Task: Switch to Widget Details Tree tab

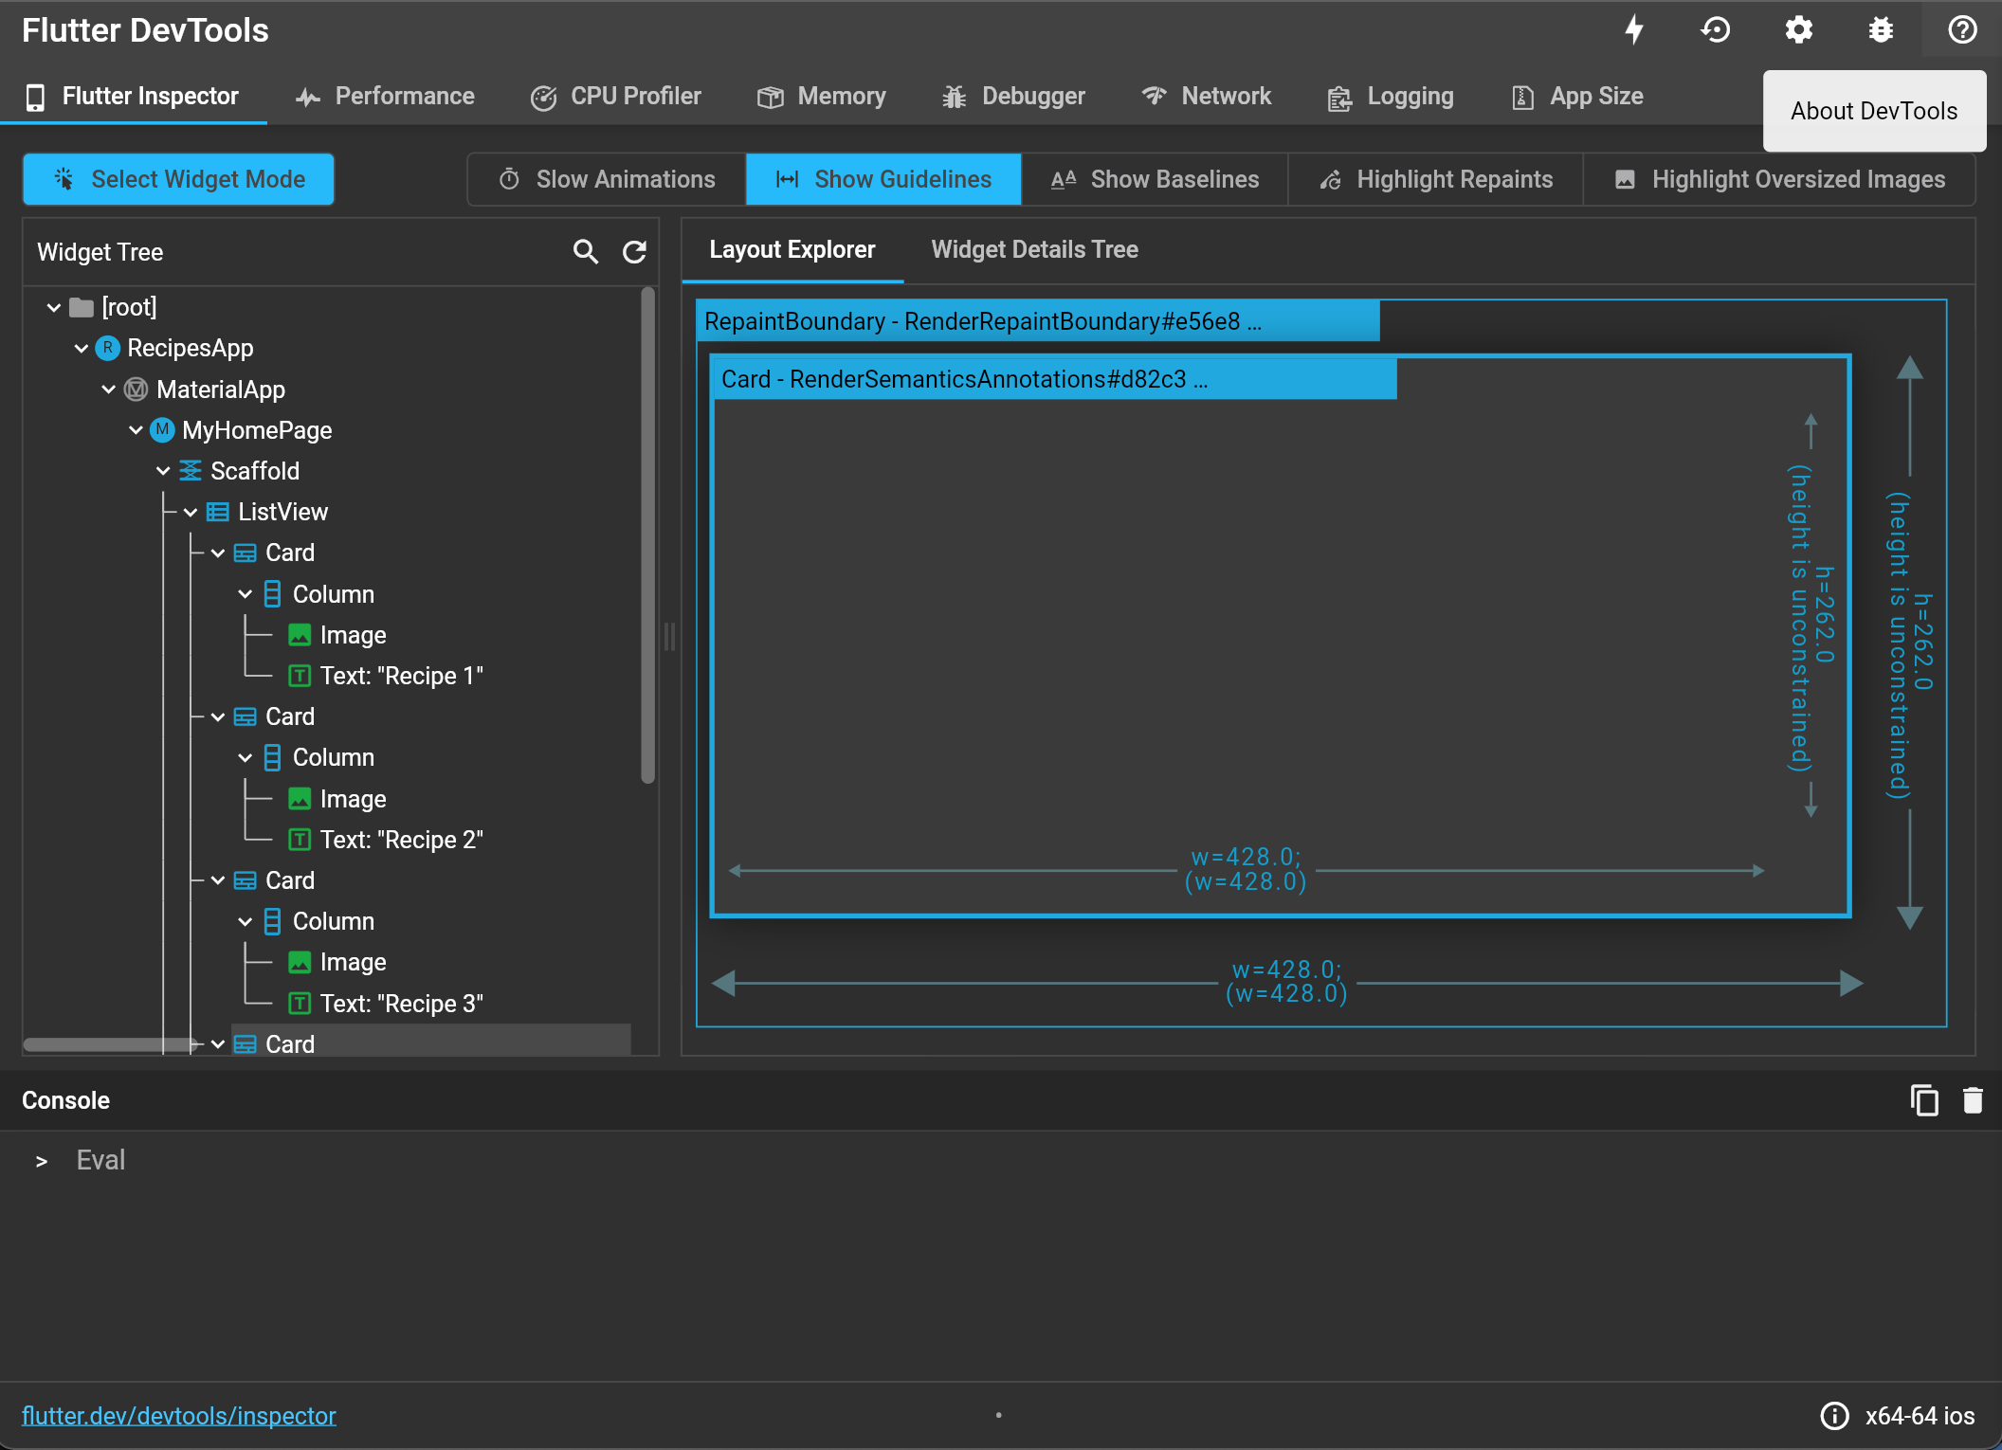Action: click(x=1034, y=250)
